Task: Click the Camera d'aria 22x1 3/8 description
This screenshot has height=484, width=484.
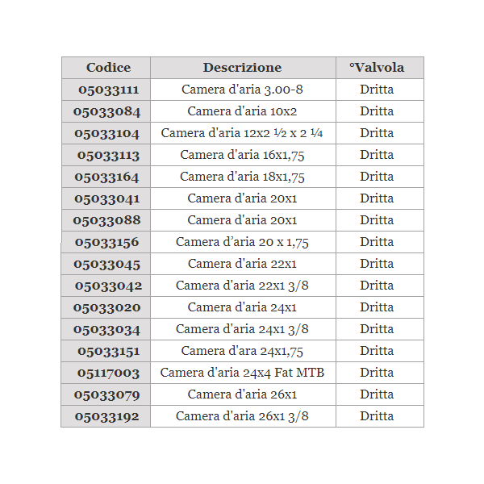Action: pos(242,286)
